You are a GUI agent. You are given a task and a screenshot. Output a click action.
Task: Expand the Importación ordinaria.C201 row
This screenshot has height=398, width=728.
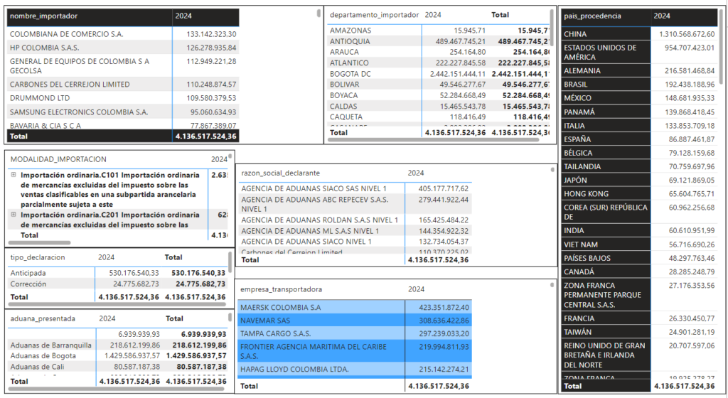click(14, 215)
